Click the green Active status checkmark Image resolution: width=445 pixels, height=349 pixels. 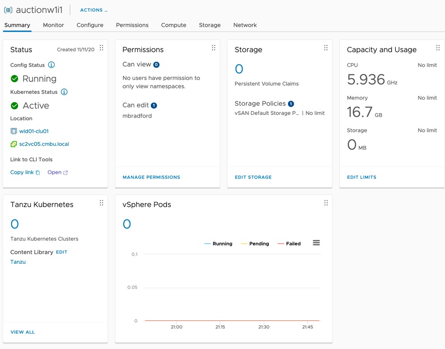pos(14,105)
